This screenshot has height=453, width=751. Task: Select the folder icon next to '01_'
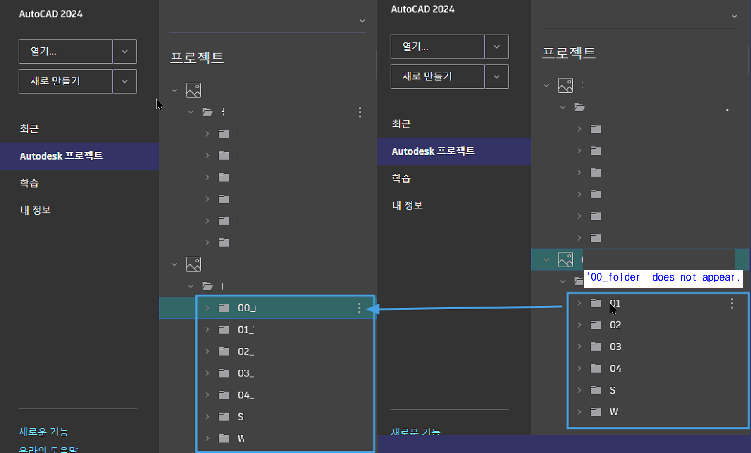(x=224, y=329)
